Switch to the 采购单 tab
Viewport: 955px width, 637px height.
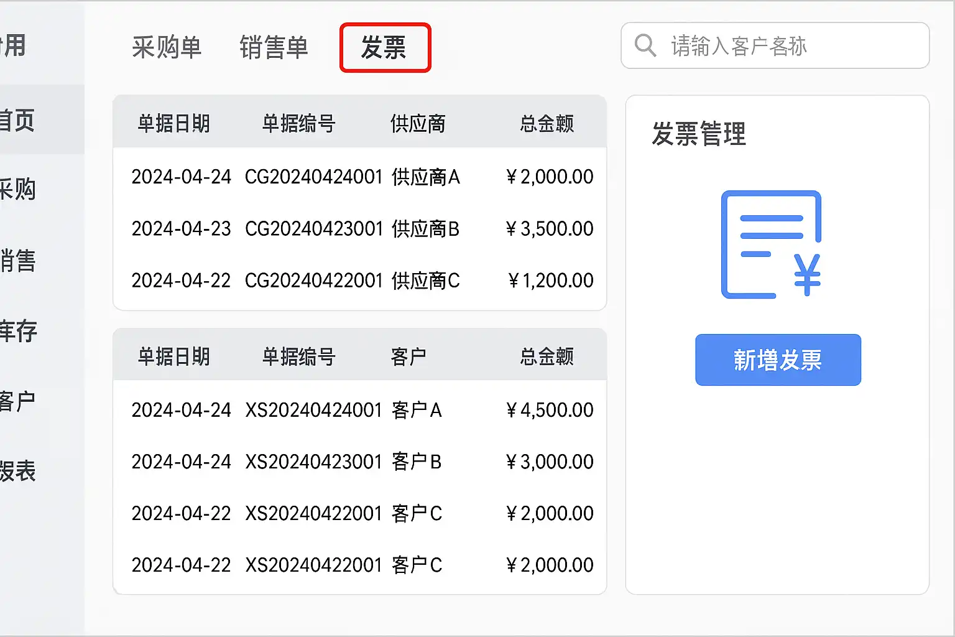point(167,47)
